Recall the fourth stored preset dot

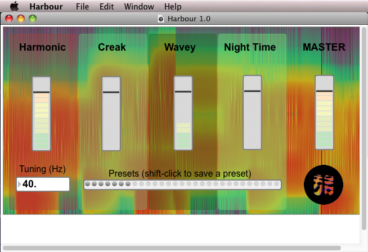coord(107,184)
